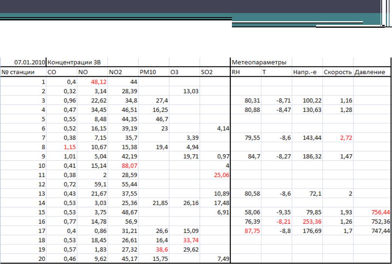392x264 pixels.
Task: Click the direction value 186,32
Action: [312, 157]
